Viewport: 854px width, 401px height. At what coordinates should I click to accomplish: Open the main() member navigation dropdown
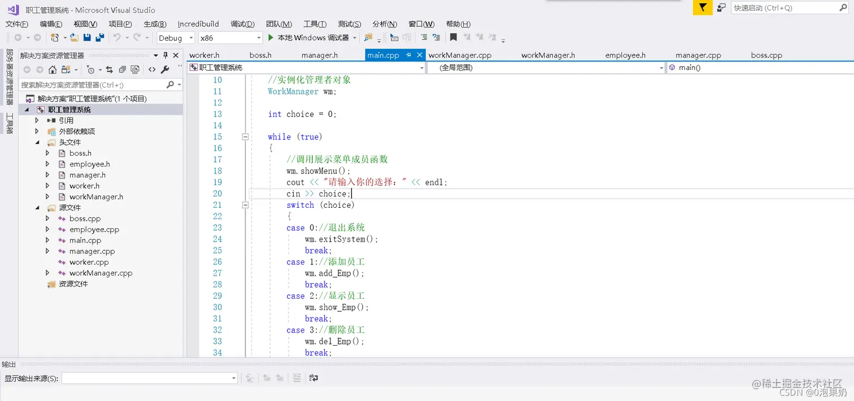point(760,67)
